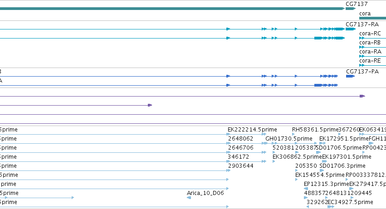Select the Arica_10_D06 feature label
The width and height of the screenshot is (386, 209).
[x=205, y=193]
